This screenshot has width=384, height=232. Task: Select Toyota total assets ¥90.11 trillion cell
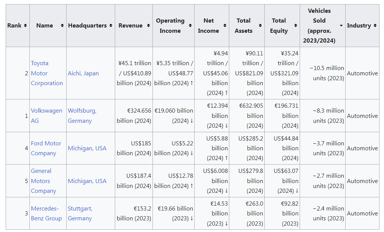[x=247, y=73]
